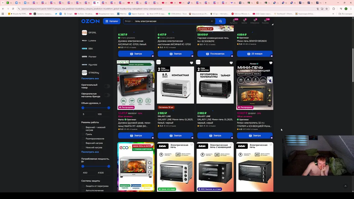Click 5 464 отзыва under Pioneer oven
This screenshot has width=354, height=199.
point(251,129)
